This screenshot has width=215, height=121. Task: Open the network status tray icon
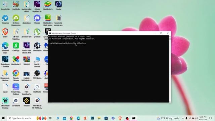[190, 118]
